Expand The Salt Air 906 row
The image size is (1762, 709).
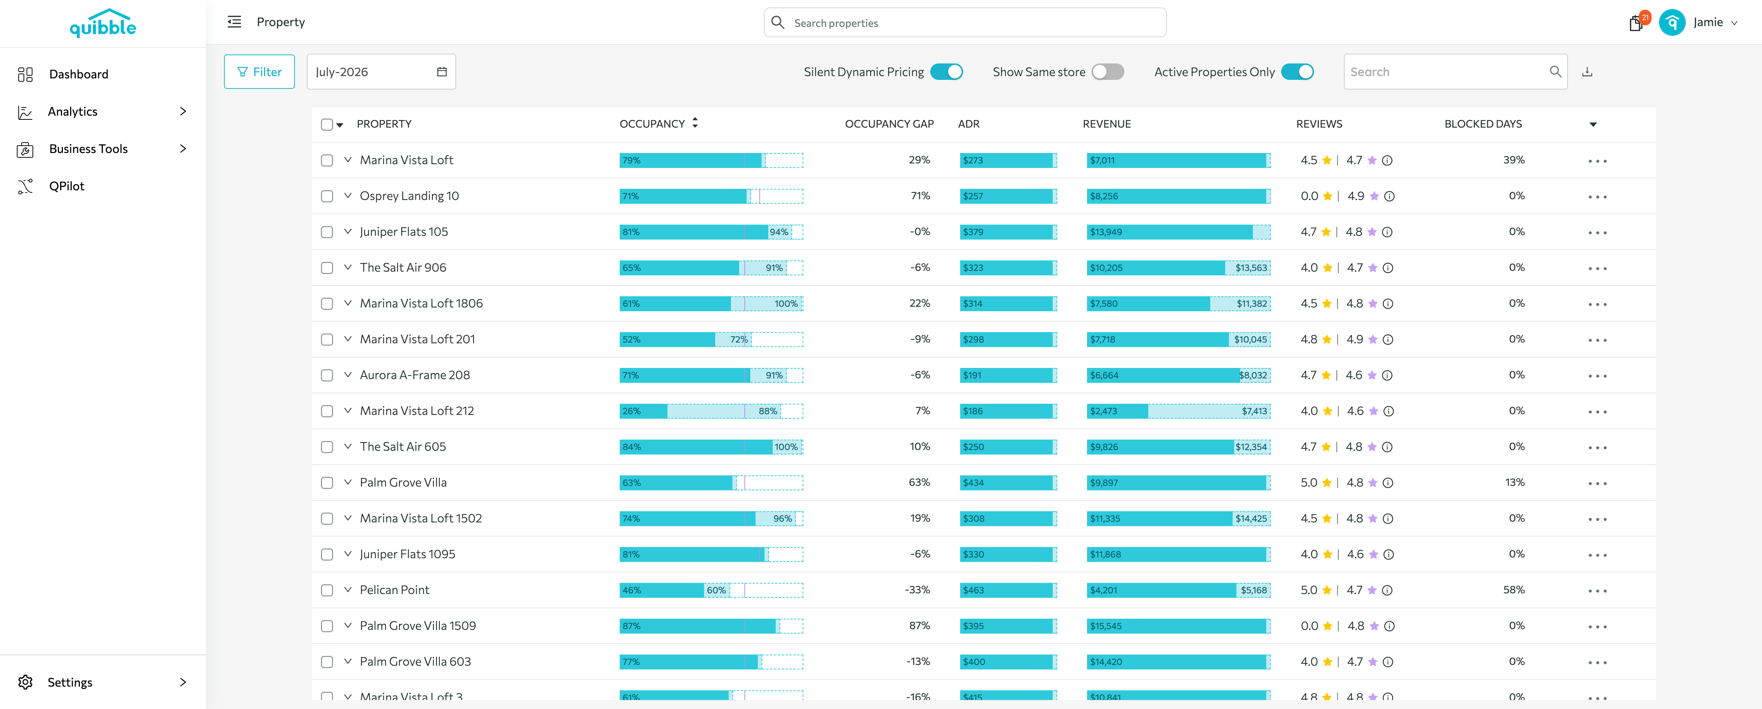coord(348,267)
